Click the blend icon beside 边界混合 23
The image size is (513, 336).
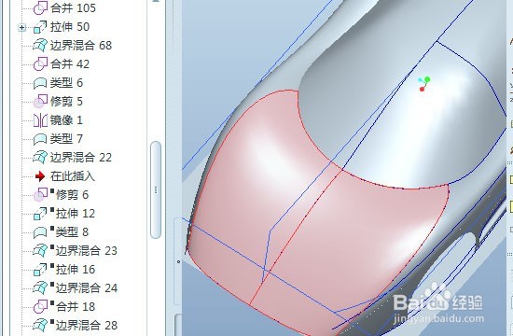click(40, 251)
